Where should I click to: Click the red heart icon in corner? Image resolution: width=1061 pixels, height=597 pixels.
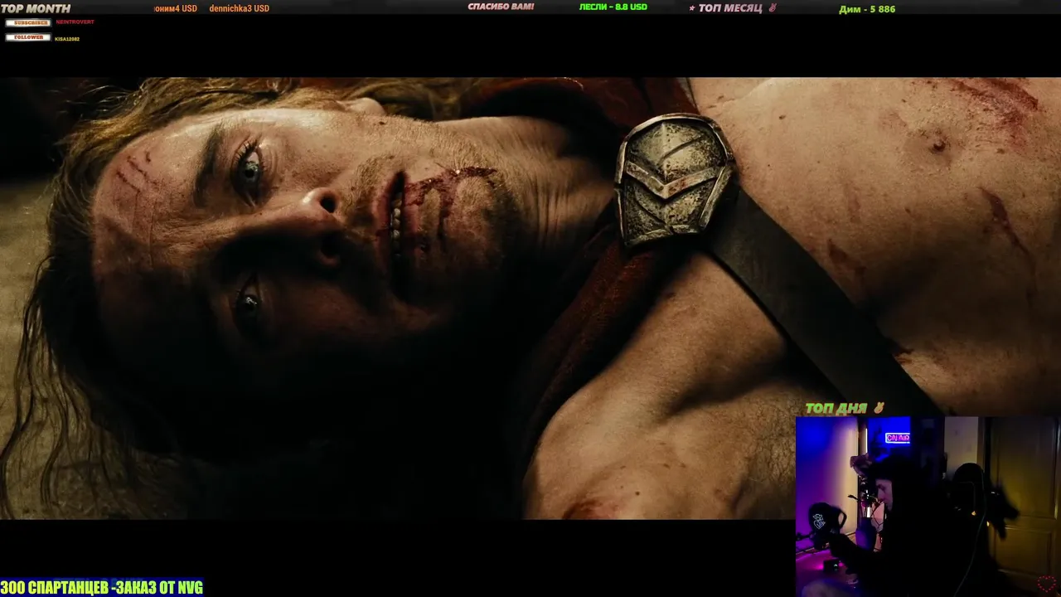pos(1048,584)
